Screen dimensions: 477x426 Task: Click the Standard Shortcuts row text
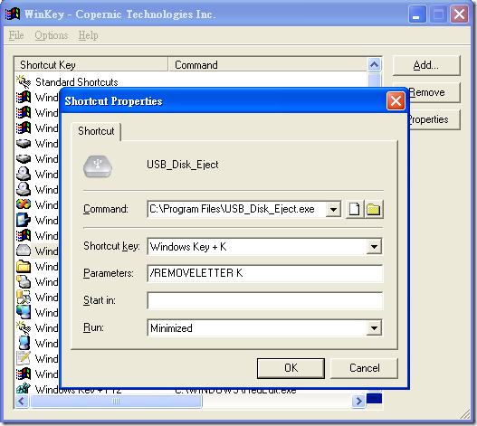click(x=77, y=82)
